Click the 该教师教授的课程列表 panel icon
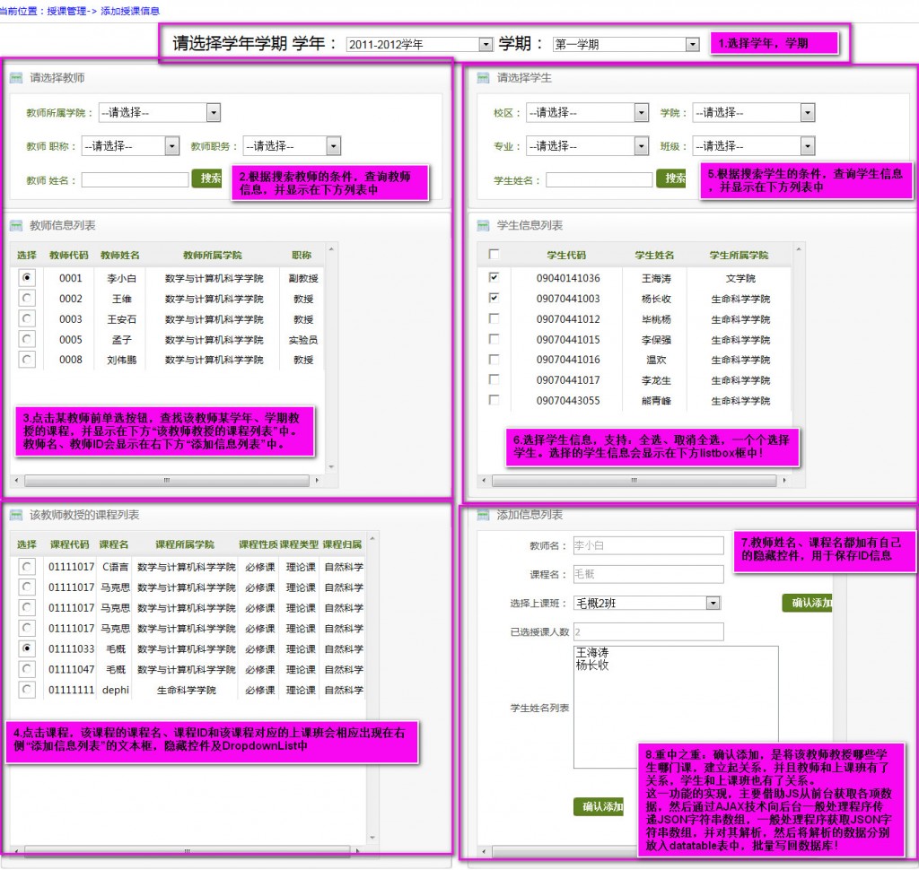 tap(16, 515)
